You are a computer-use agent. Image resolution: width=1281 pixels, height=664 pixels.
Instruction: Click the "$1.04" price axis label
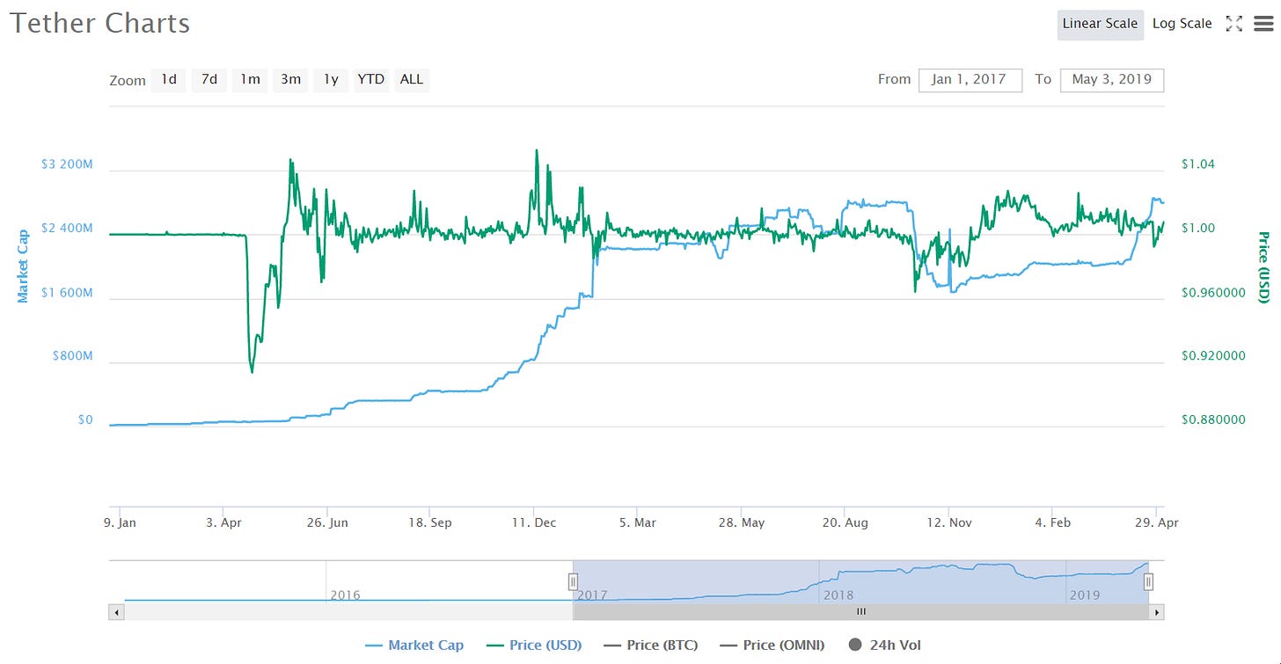[1197, 164]
